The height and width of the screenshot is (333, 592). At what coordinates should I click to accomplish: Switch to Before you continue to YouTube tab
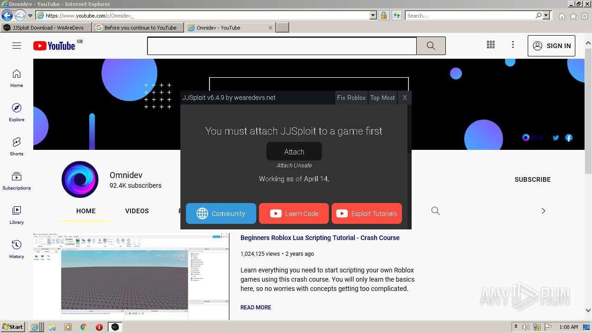138,28
